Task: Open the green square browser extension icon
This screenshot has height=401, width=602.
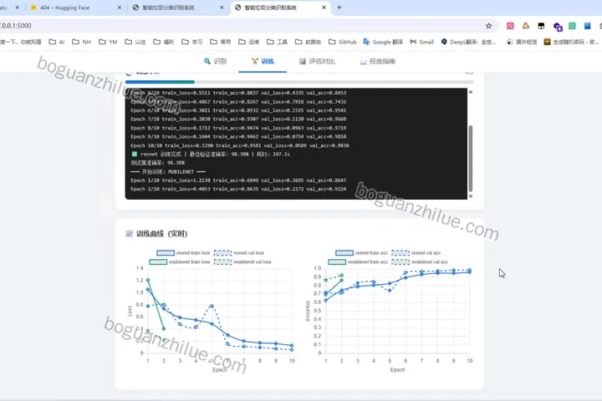Action: pos(572,26)
